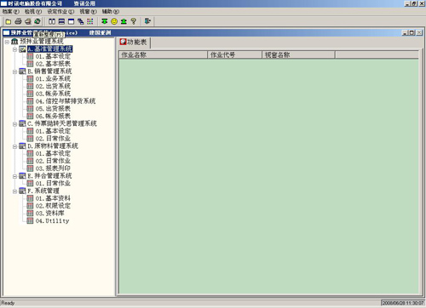The image size is (426, 308).
Task: Select 01. 业务系统 tree item
Action: [53, 79]
